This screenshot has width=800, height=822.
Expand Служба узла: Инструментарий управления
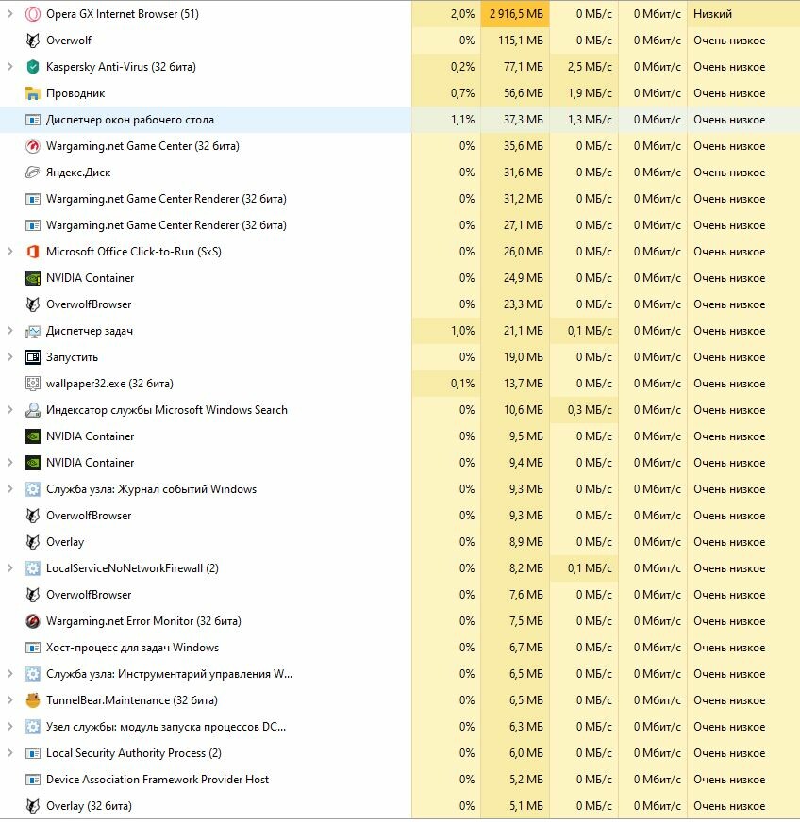[x=9, y=674]
